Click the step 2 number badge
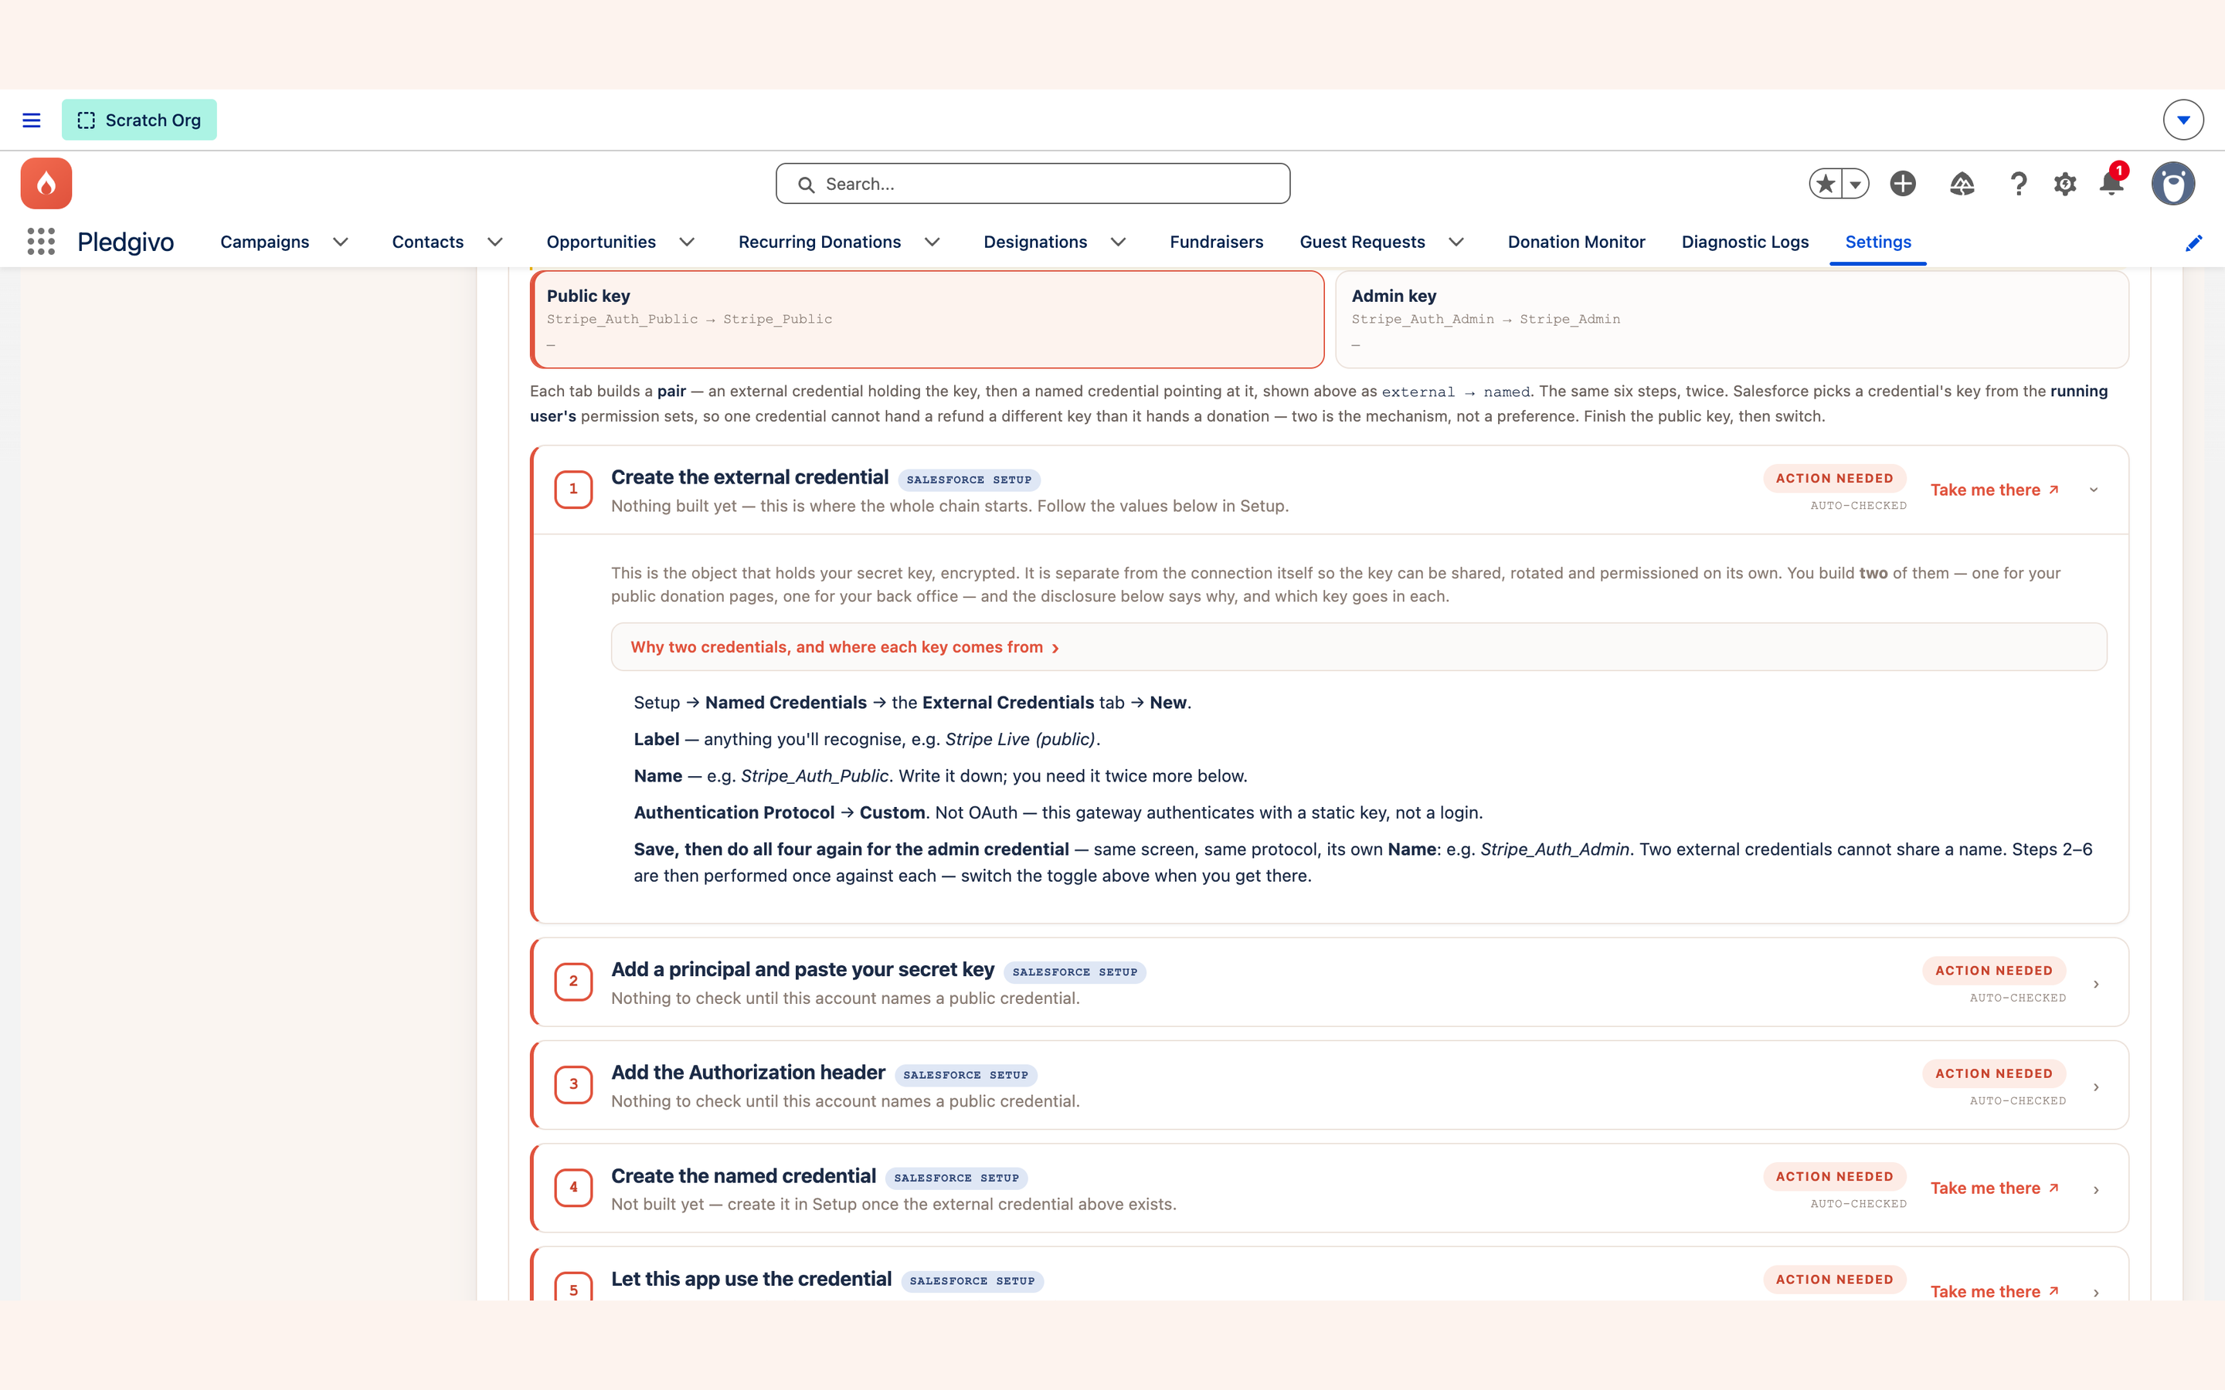This screenshot has height=1390, width=2225. 574,981
